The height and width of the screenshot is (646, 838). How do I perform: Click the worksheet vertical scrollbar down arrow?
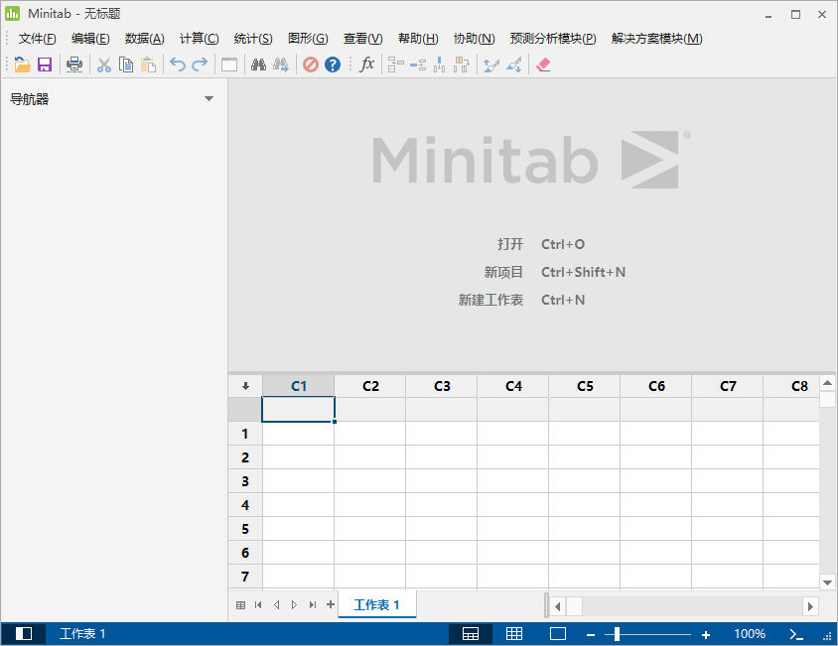pos(827,582)
